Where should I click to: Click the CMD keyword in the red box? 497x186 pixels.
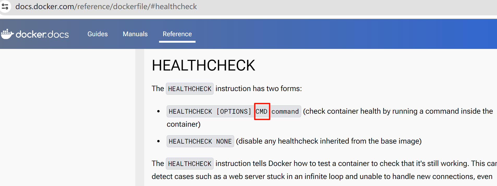[262, 112]
